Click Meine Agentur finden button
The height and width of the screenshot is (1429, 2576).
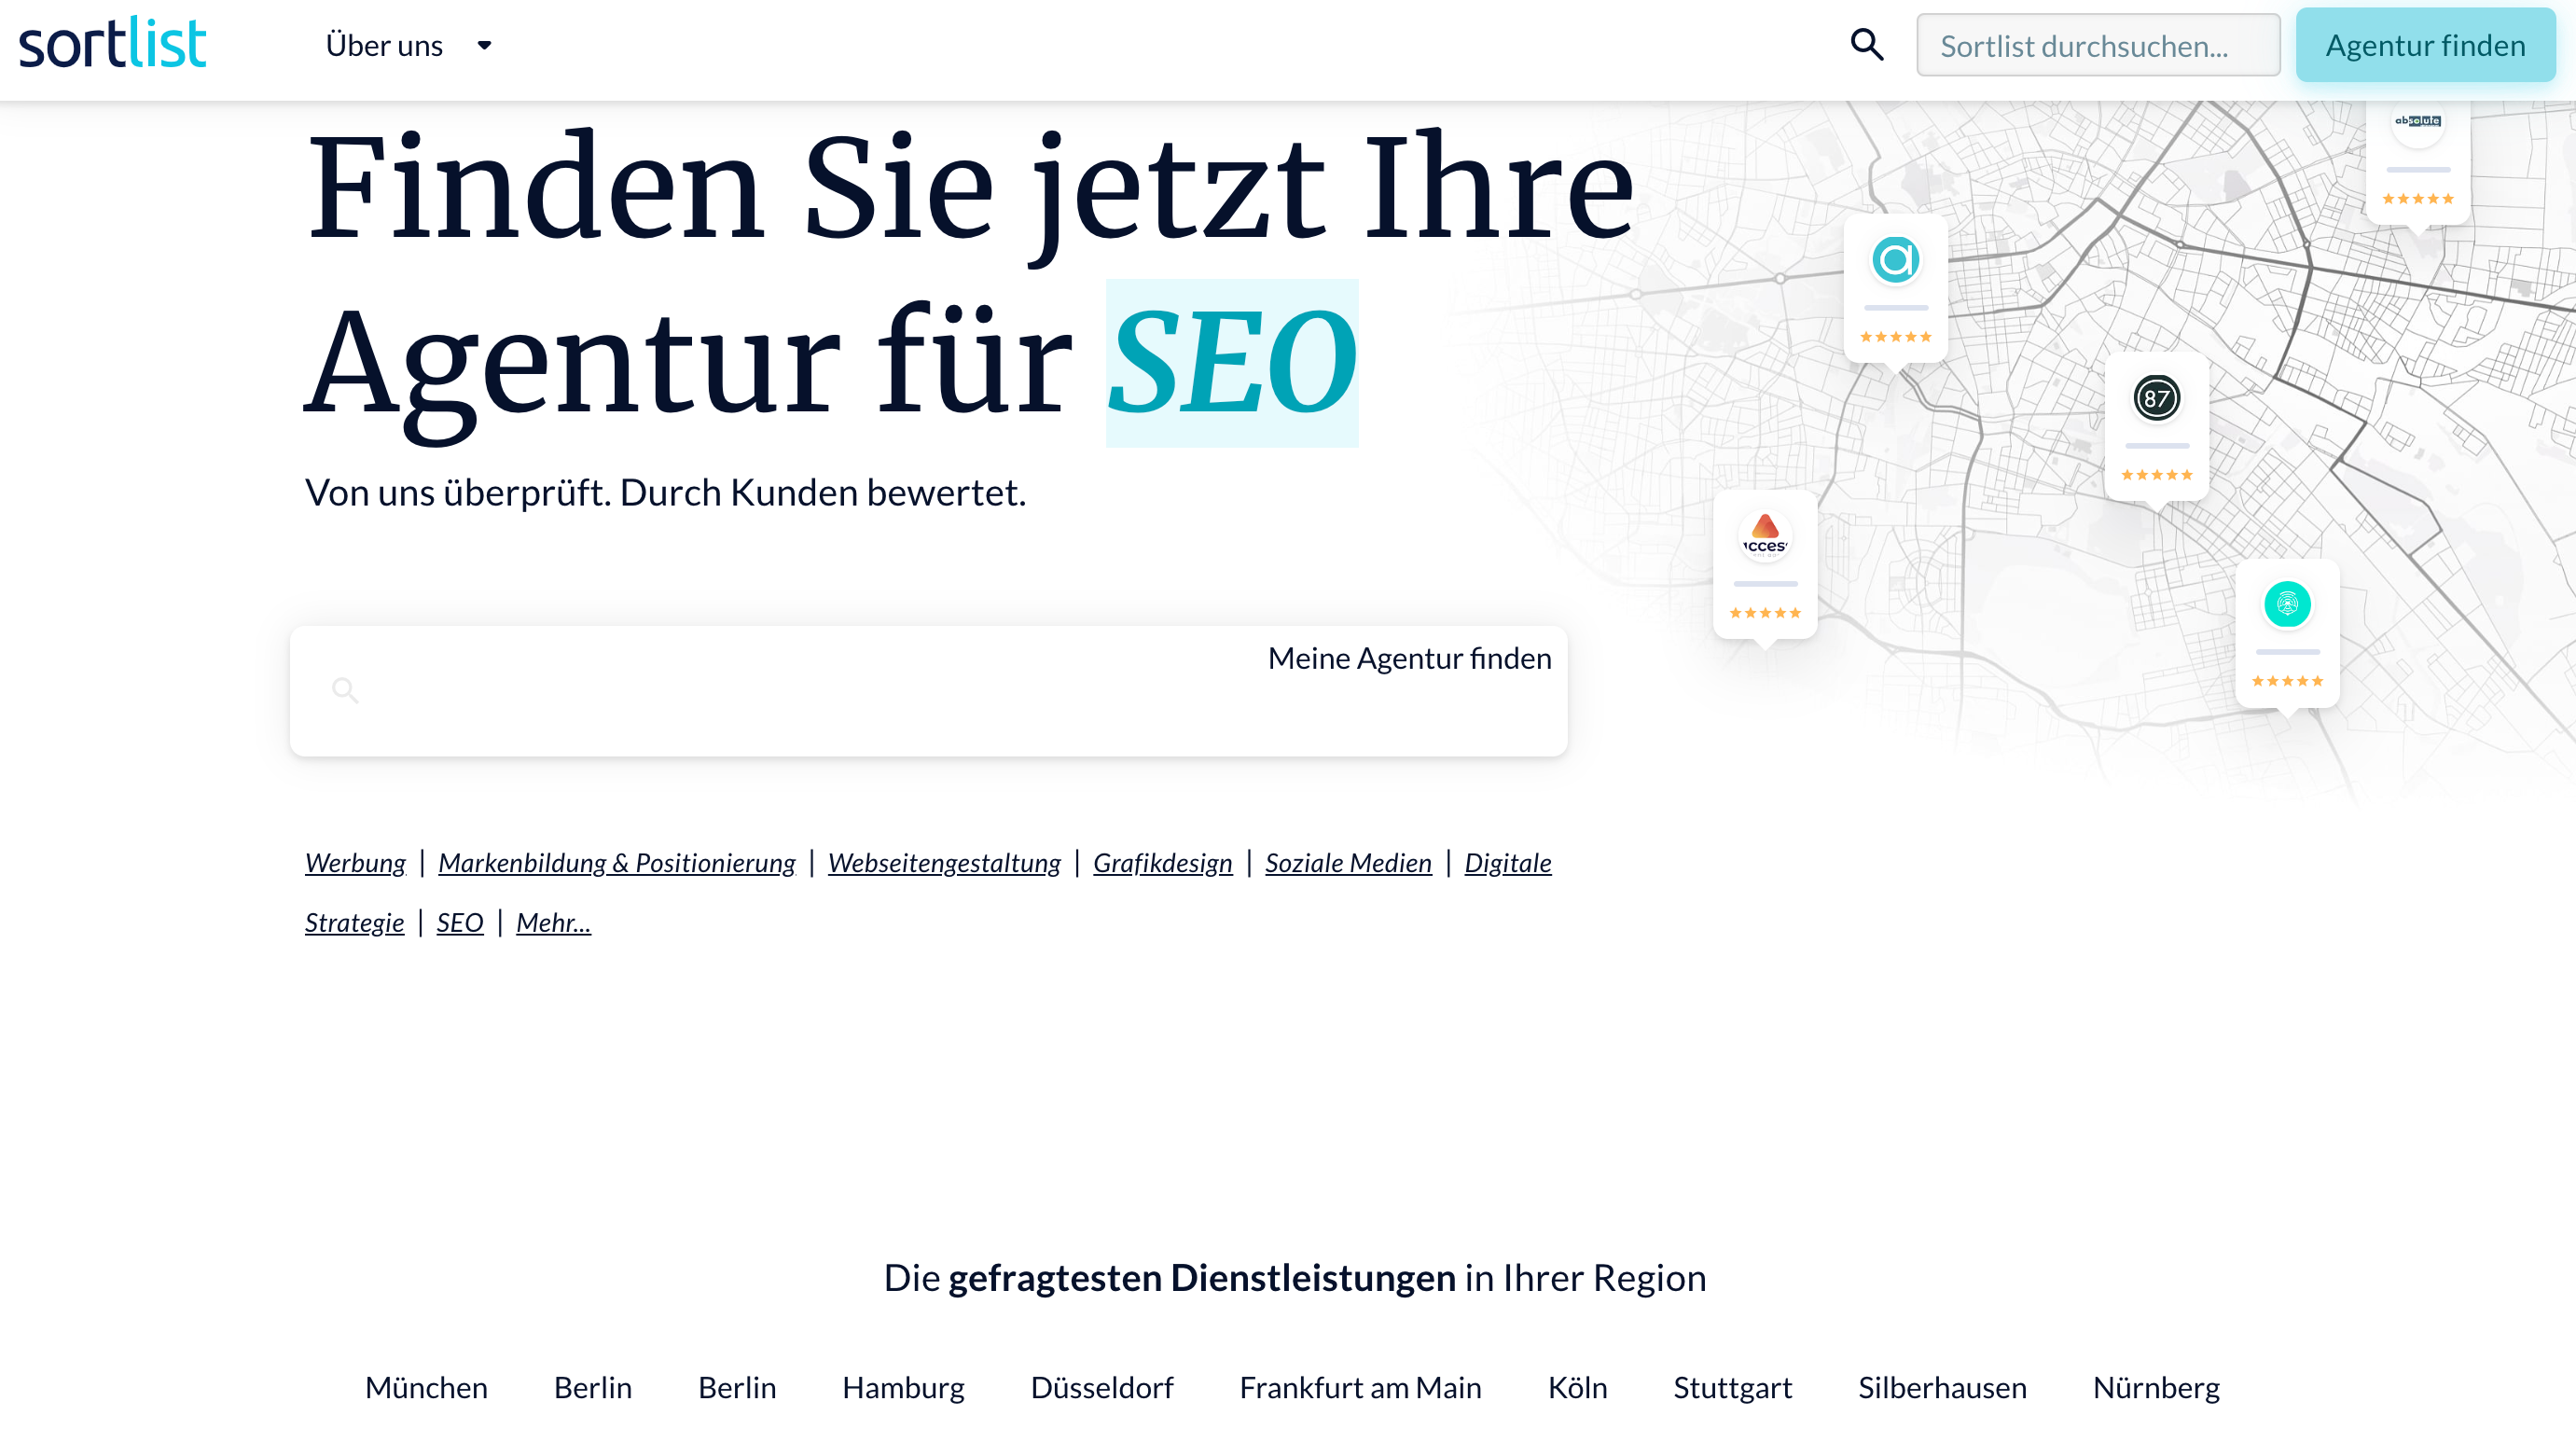point(1409,658)
